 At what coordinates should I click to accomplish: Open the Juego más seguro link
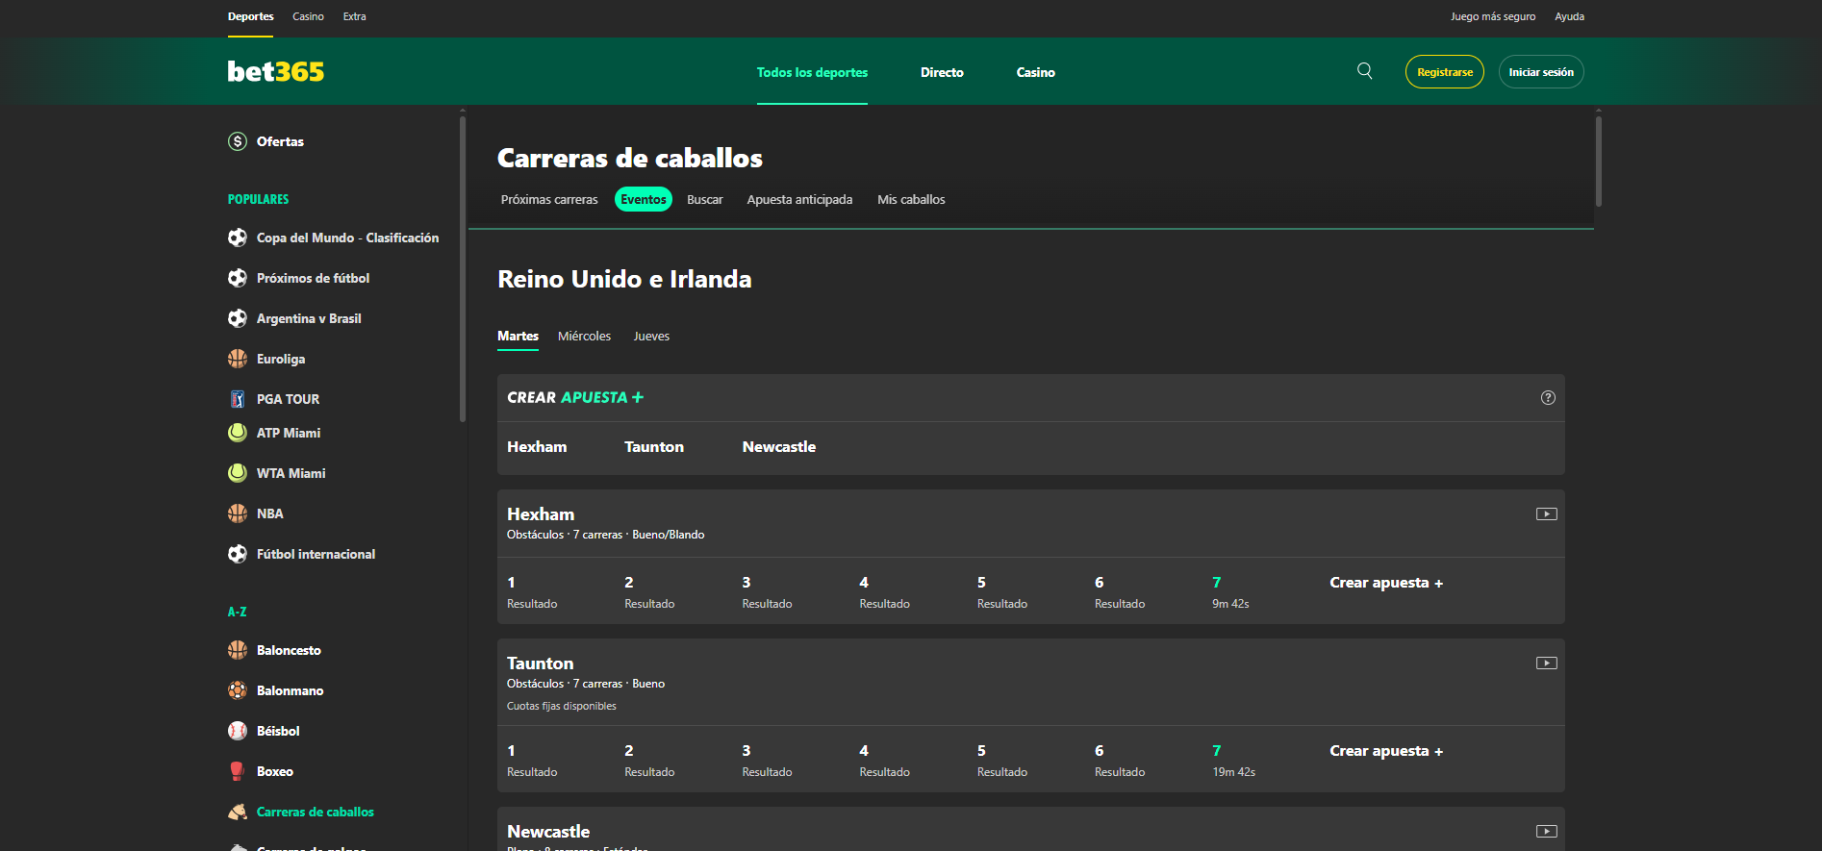(x=1492, y=16)
